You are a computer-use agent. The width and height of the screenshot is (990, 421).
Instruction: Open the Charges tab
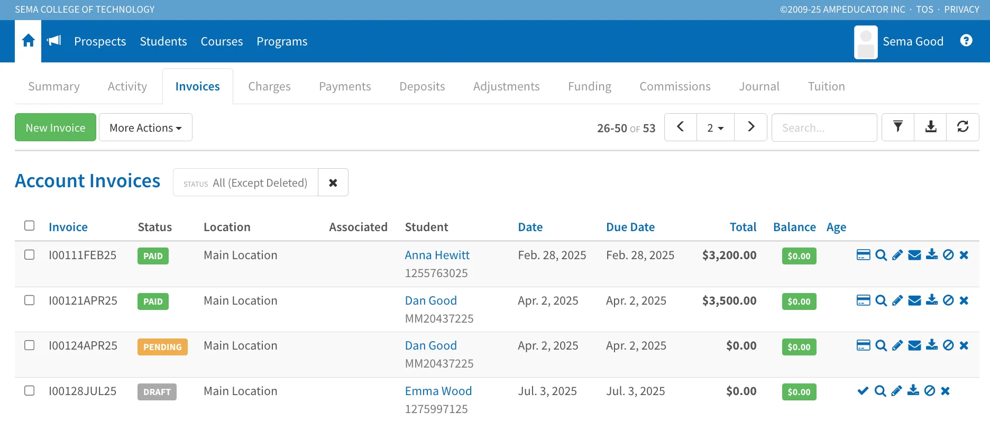click(x=269, y=86)
